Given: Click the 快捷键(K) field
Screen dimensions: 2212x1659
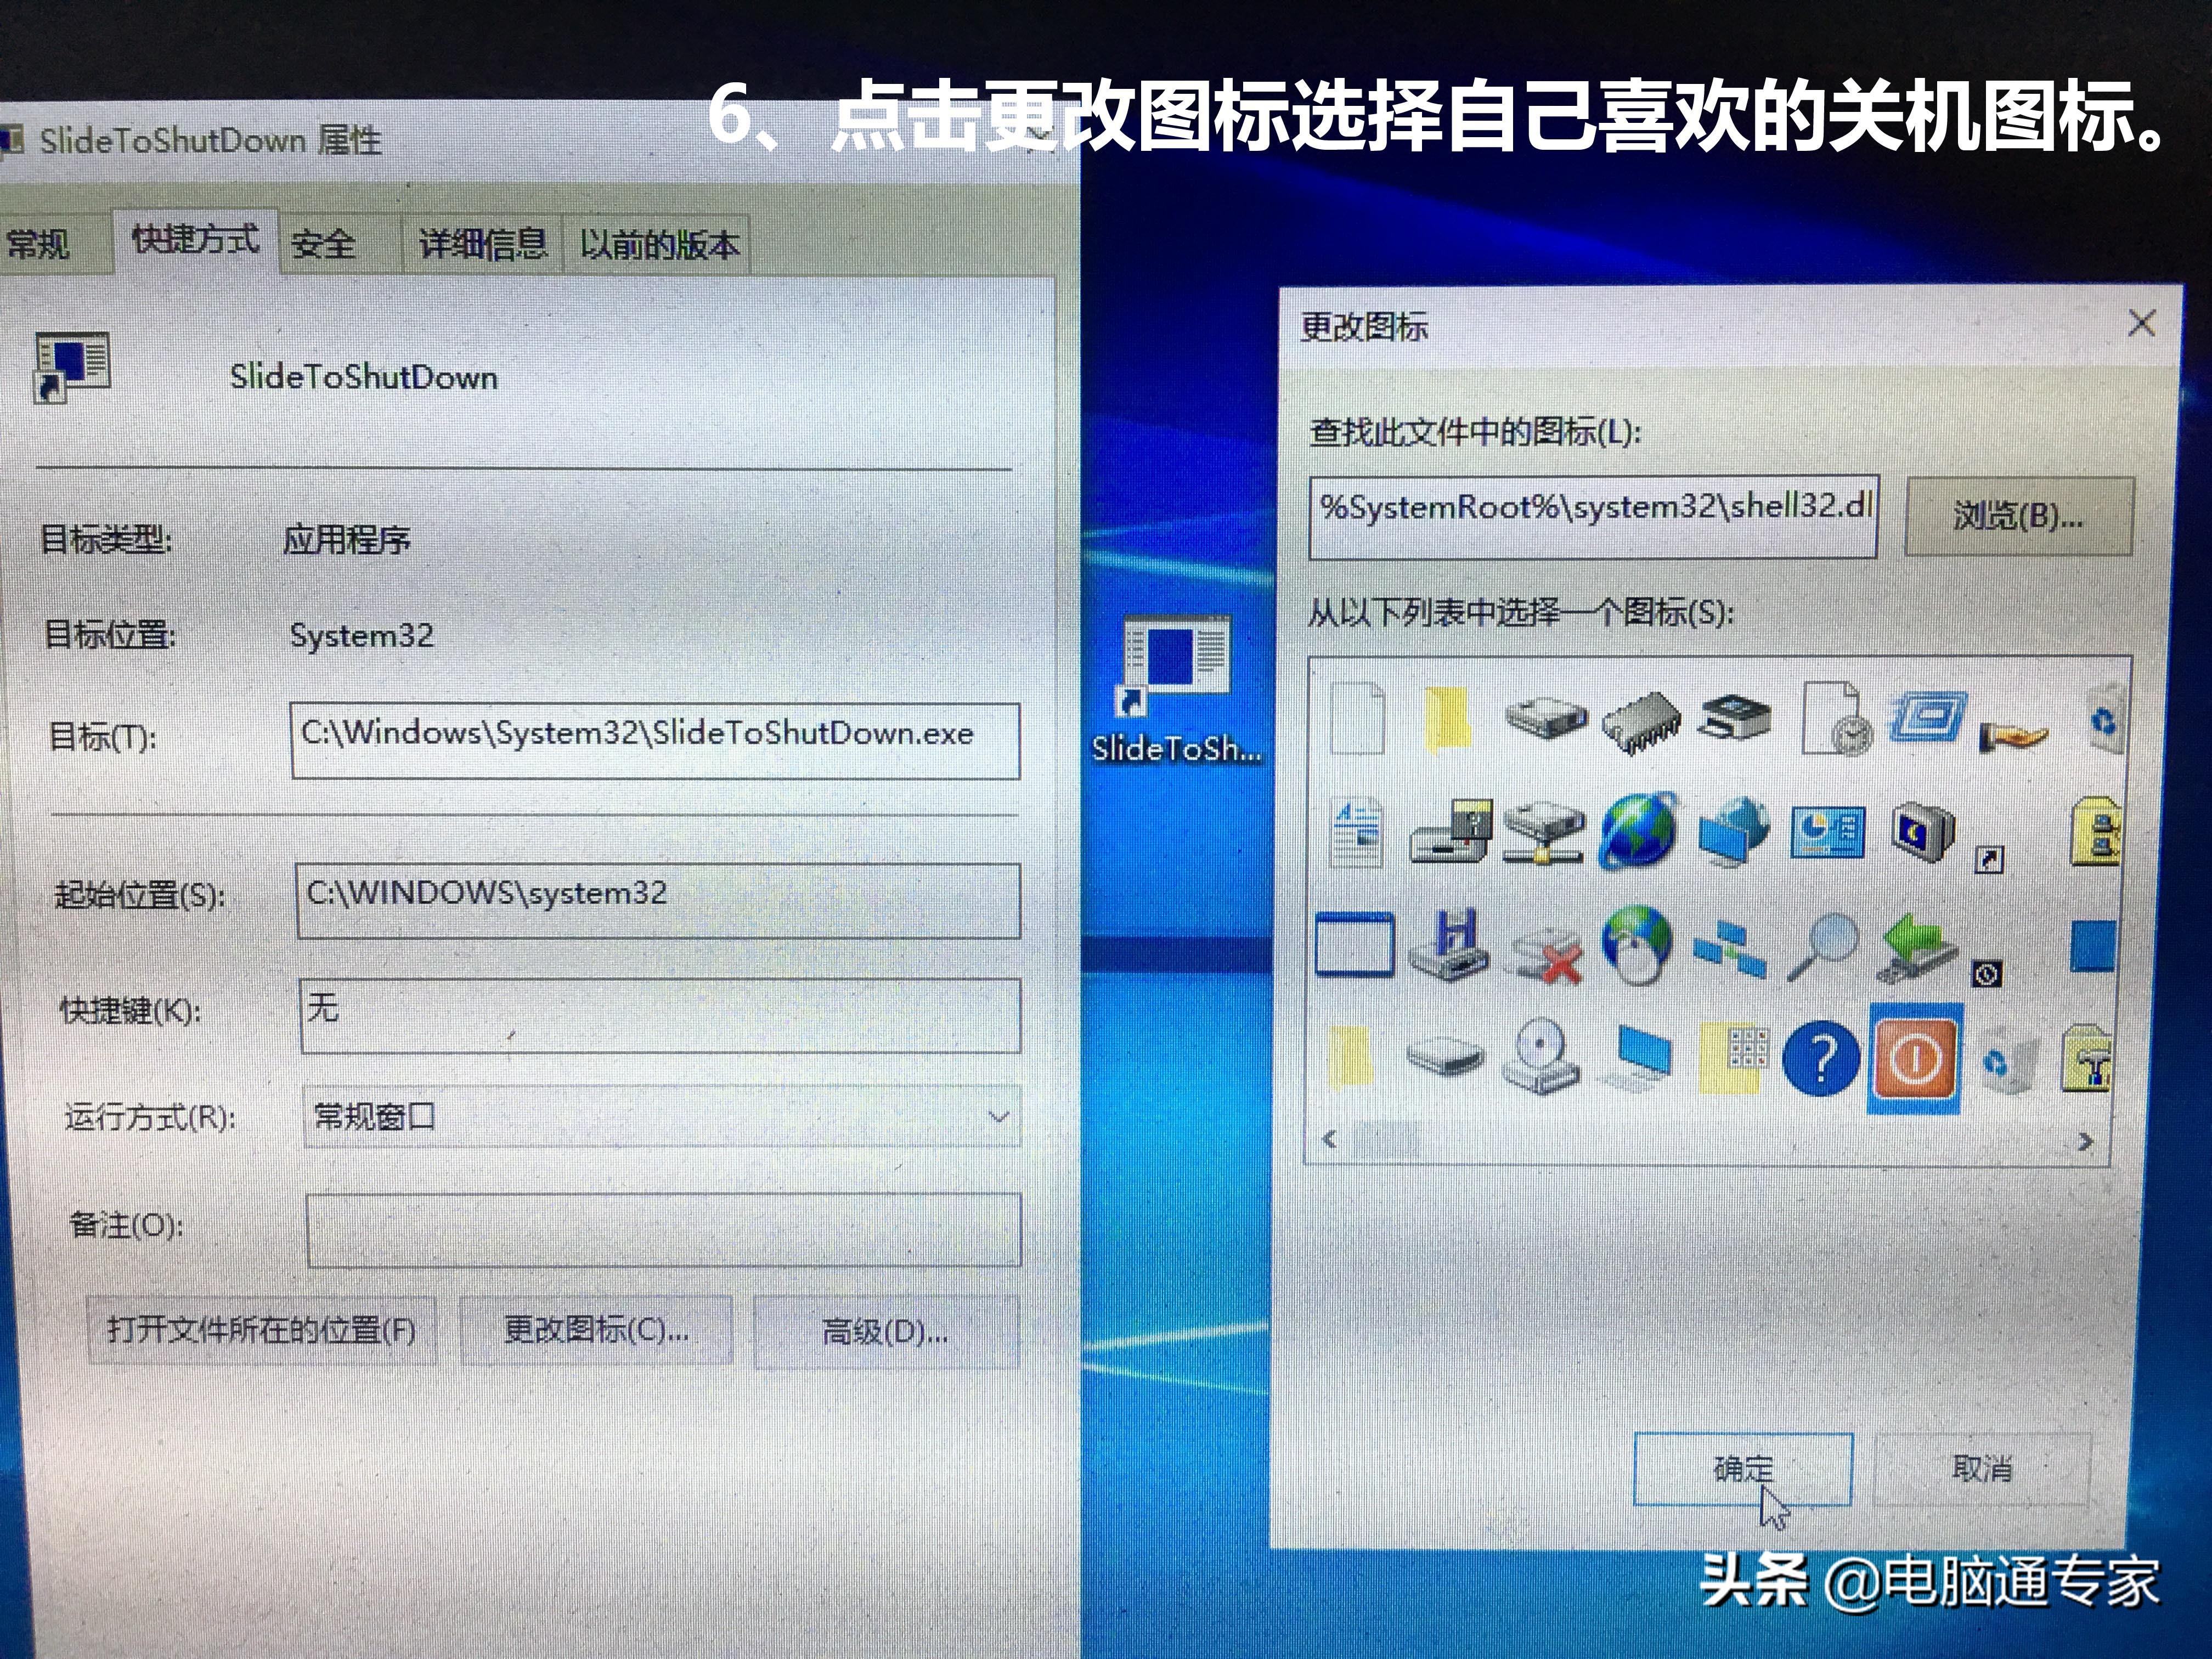Looking at the screenshot, I should [660, 1015].
